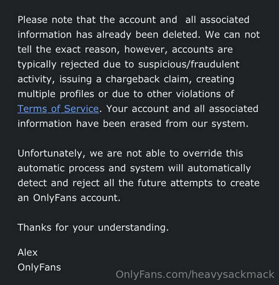This screenshot has height=285, width=279.
Task: Click 'Your account and all associated' sentence
Action: pos(182,109)
